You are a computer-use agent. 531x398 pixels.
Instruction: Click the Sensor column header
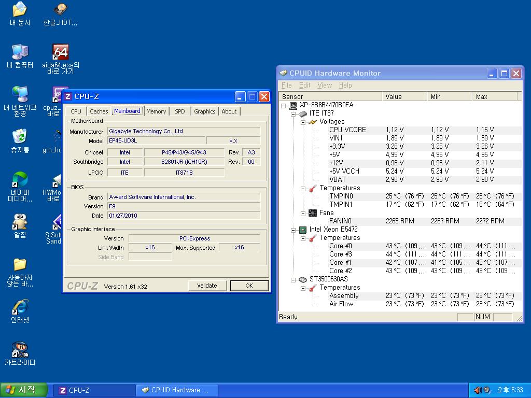[330, 96]
